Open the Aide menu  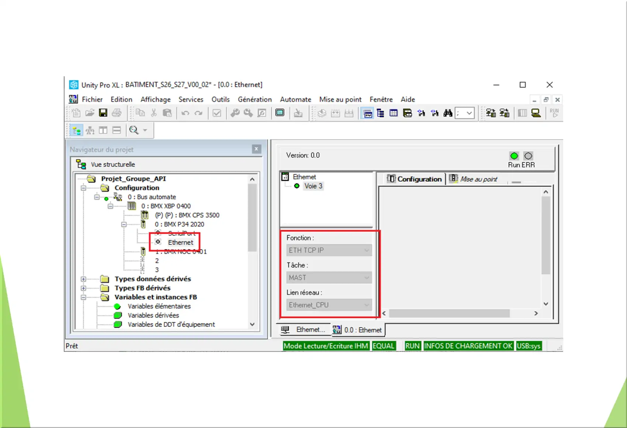click(408, 99)
